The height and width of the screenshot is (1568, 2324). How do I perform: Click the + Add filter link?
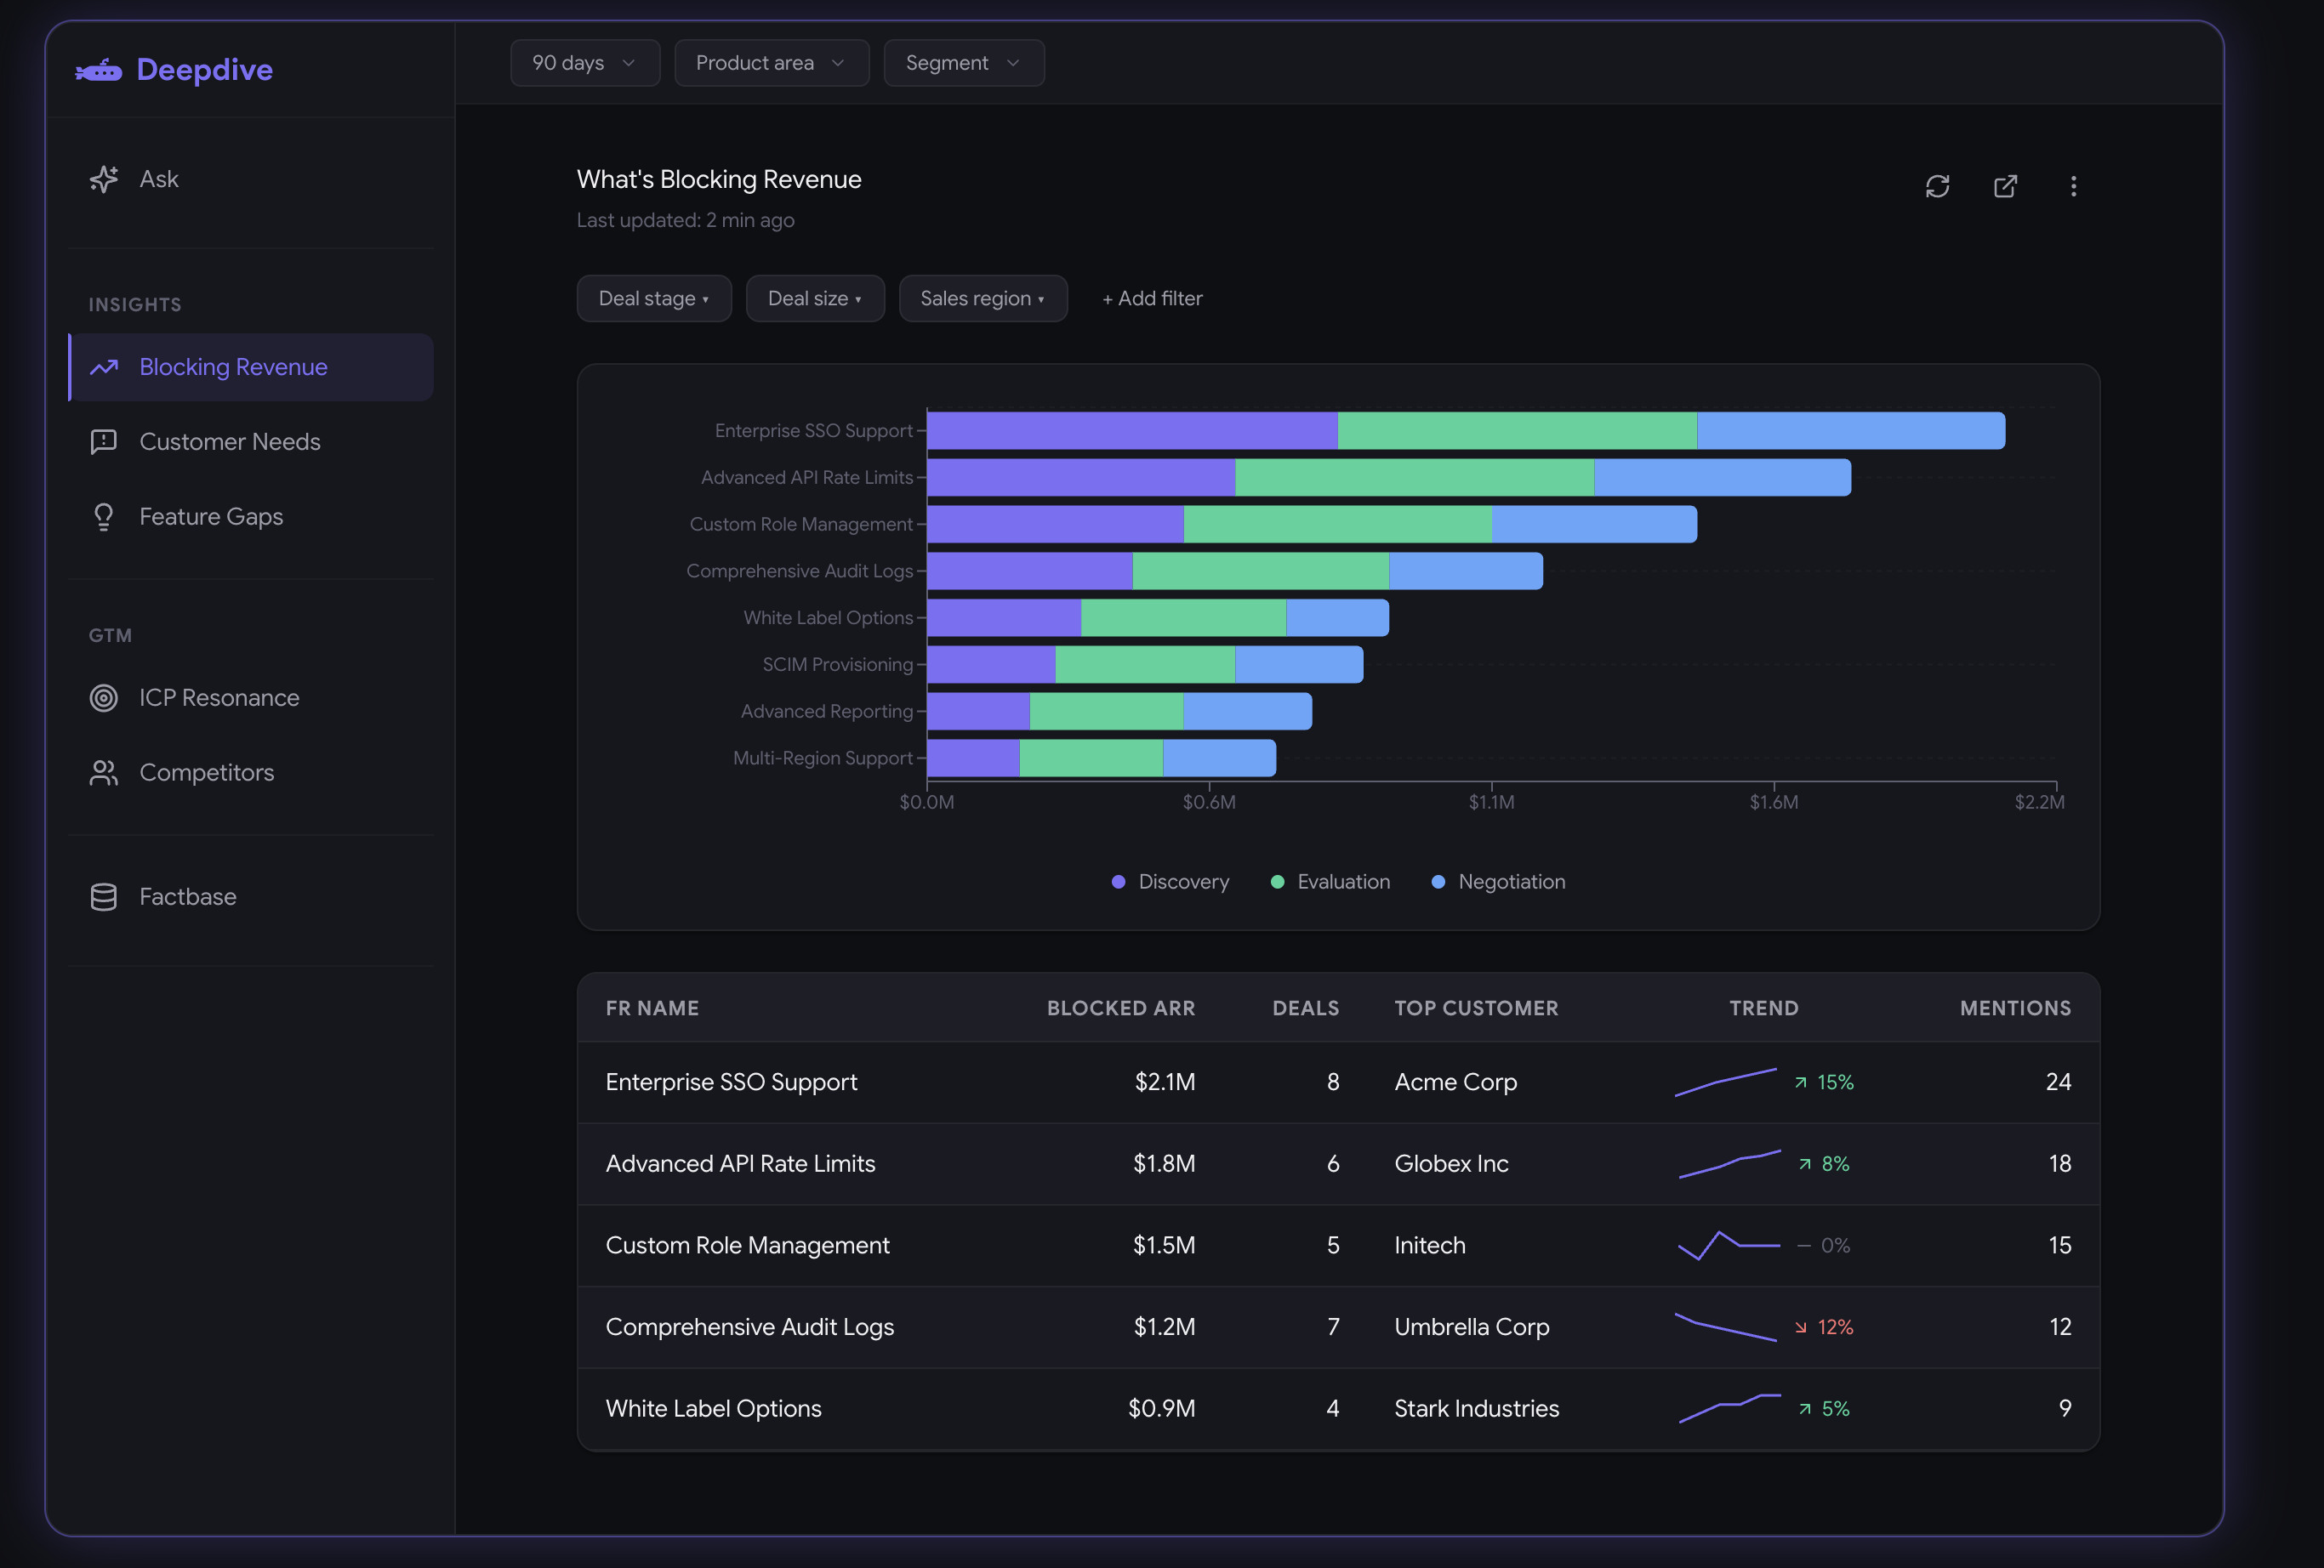(1152, 298)
